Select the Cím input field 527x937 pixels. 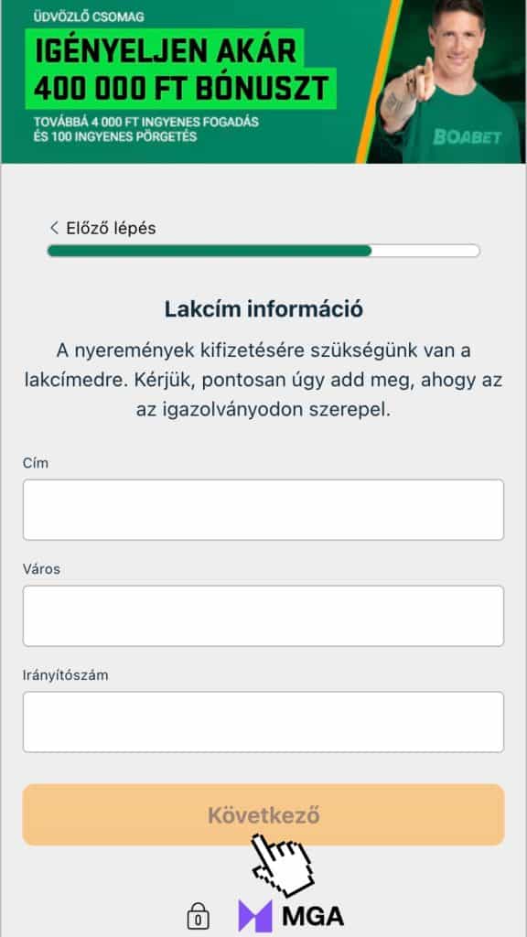point(263,510)
